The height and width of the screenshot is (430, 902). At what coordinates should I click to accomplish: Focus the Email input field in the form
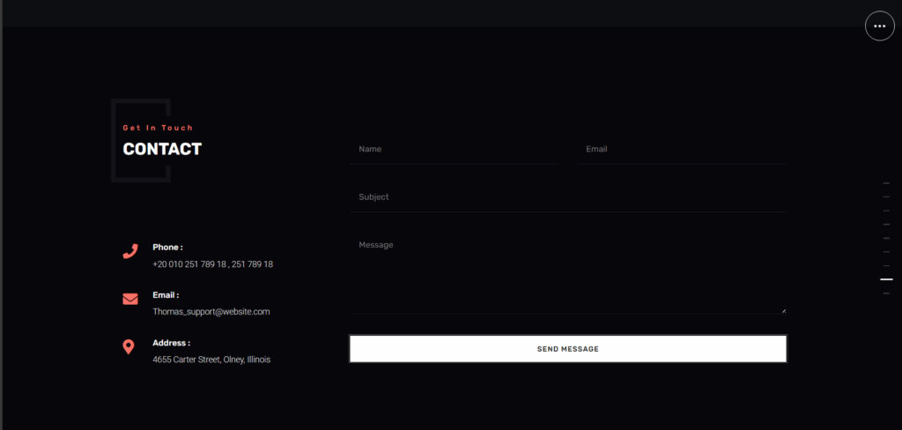click(682, 150)
